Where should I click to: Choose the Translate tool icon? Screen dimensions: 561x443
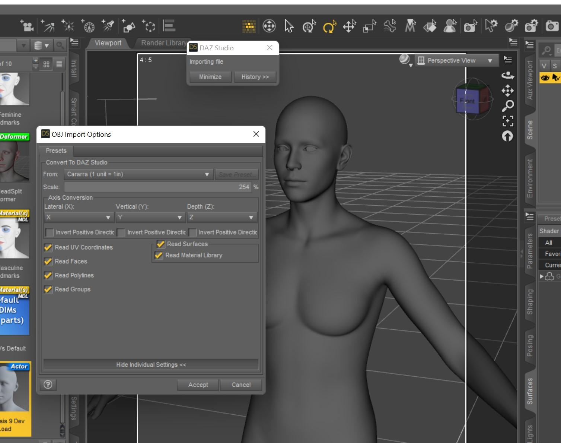pos(349,26)
